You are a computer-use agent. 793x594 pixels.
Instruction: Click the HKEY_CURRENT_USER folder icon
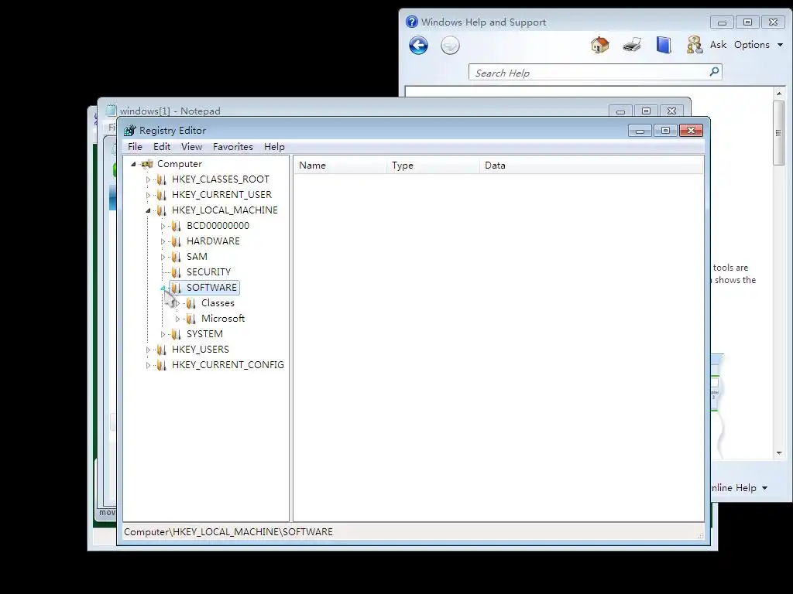coord(161,195)
